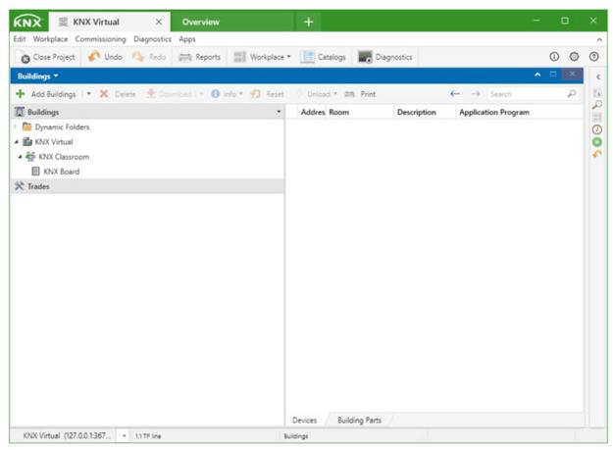The height and width of the screenshot is (450, 613).
Task: Click the help question mark icon
Action: point(593,57)
